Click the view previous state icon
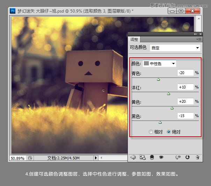 178,157
